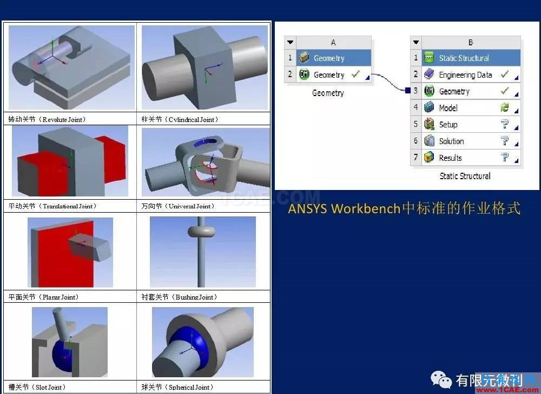Click the Solution cell corner triangle

(516, 144)
